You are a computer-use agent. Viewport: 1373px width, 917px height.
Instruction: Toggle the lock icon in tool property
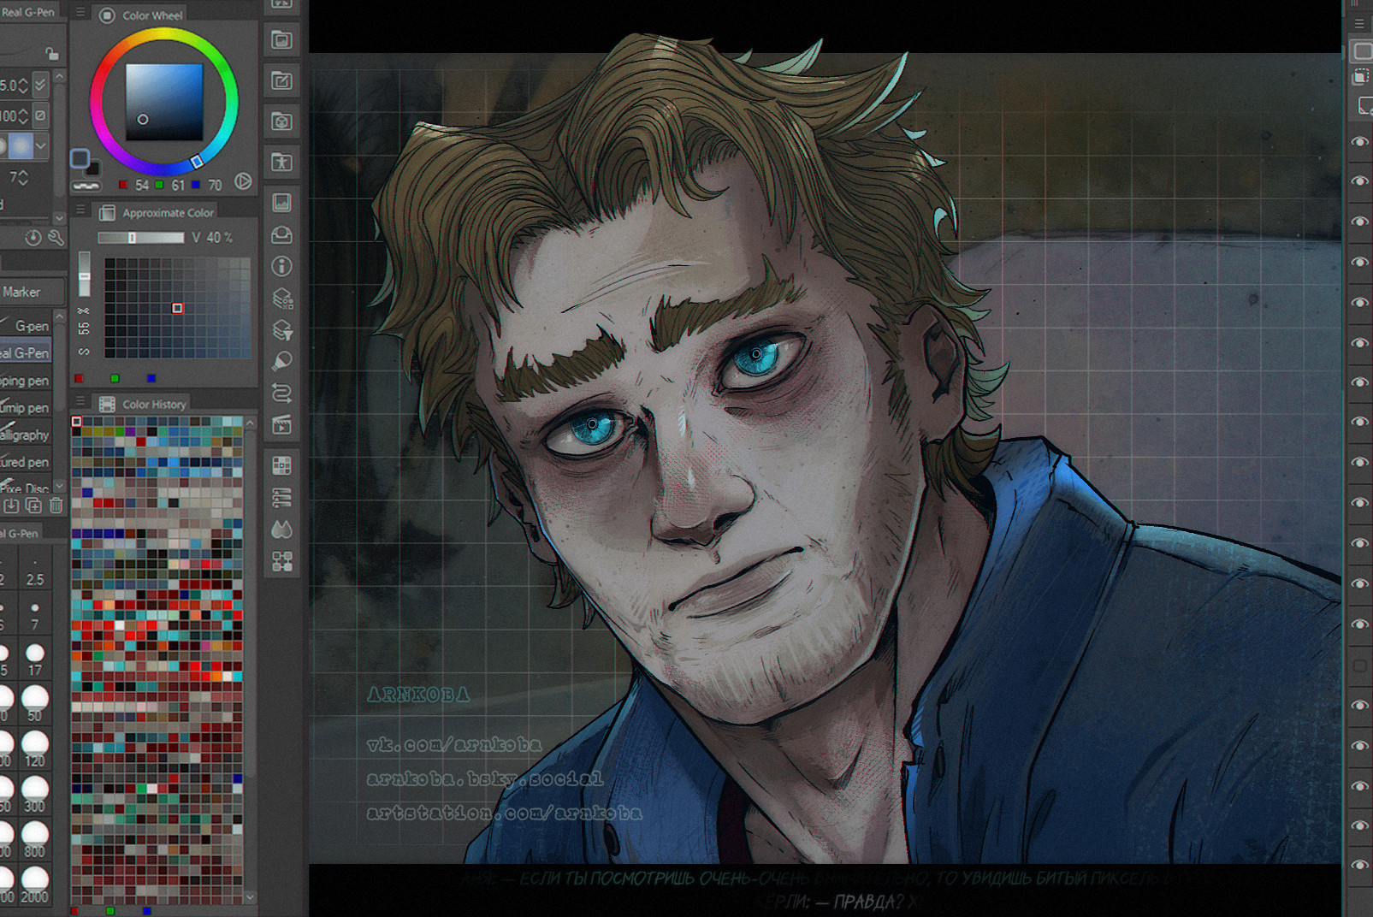[51, 53]
